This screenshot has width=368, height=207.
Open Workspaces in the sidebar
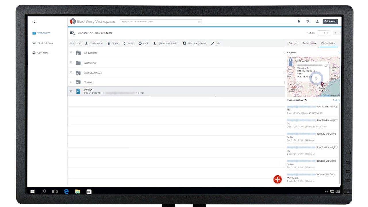41,33
